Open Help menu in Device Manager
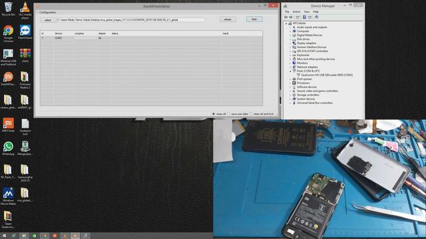 [316, 12]
